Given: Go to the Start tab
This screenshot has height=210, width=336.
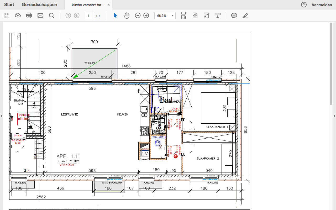Looking at the screenshot, I should tap(9, 5).
